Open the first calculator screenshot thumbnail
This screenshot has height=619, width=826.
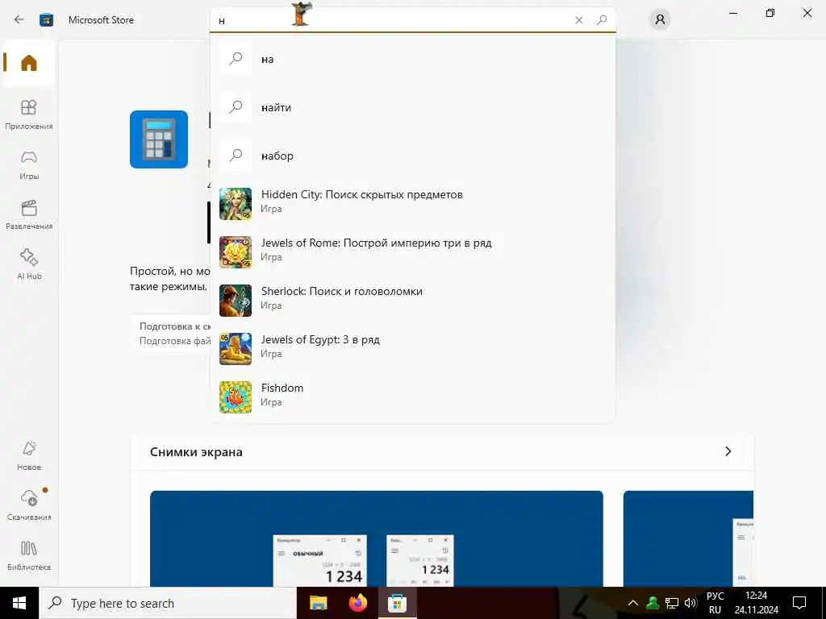click(x=376, y=538)
